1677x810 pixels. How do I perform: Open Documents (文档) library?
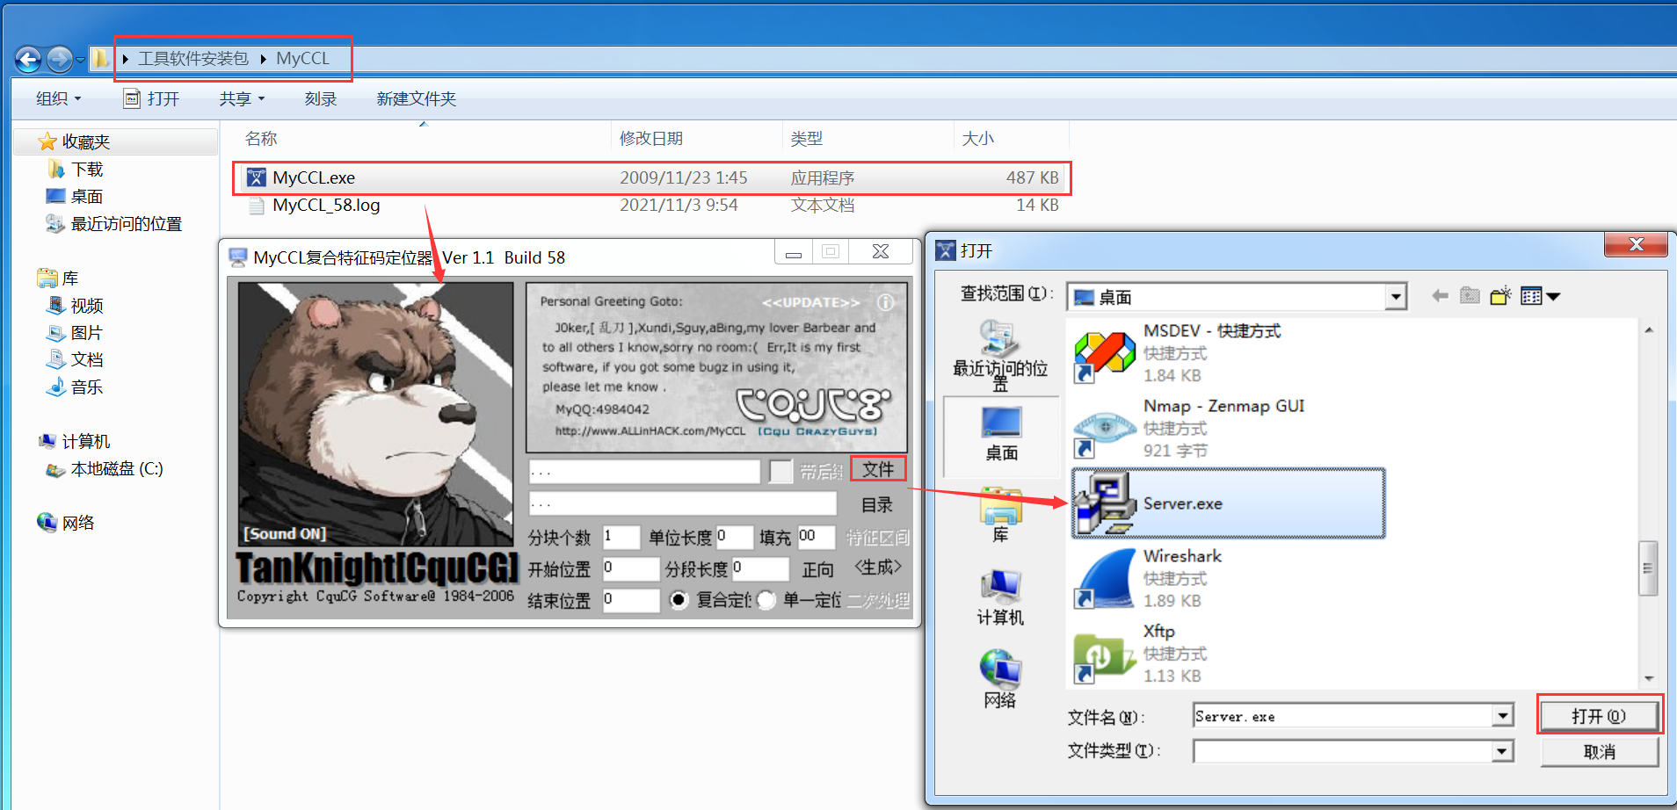pyautogui.click(x=76, y=359)
